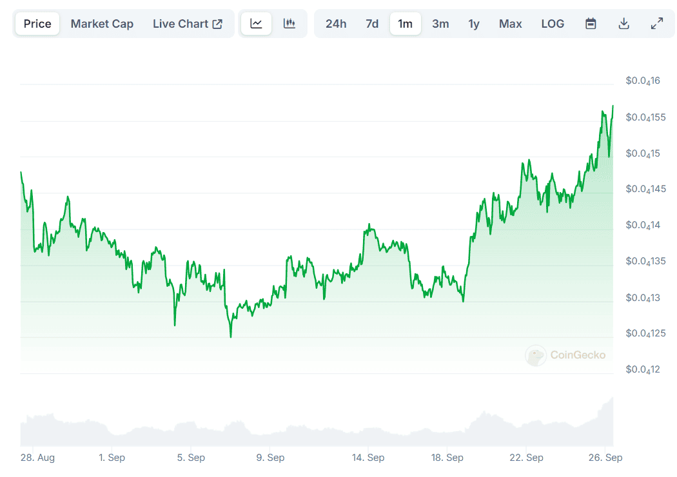Toggle LOG scale on chart
Screen dimensions: 677x477
point(553,24)
